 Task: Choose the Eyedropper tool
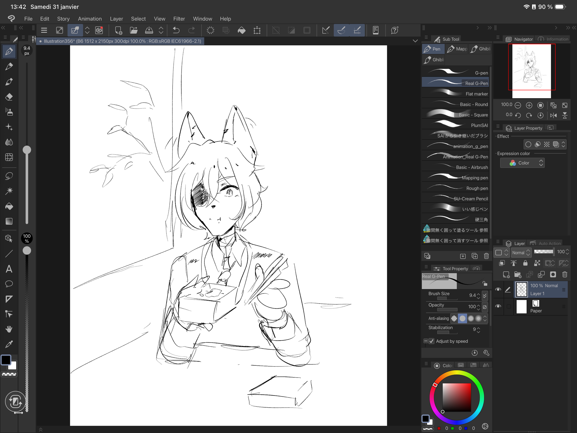[9, 344]
